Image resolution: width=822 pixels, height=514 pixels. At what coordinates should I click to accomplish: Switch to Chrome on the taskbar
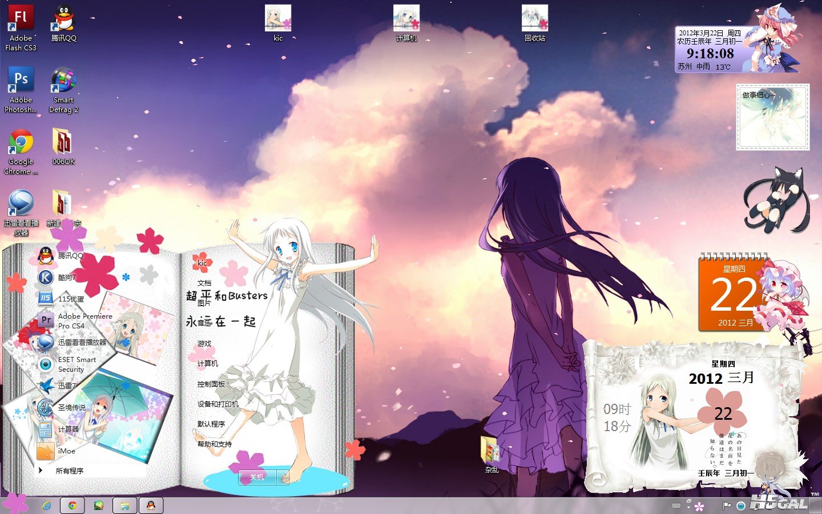[x=72, y=505]
